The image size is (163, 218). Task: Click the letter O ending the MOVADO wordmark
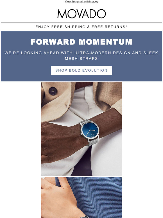point(101,14)
